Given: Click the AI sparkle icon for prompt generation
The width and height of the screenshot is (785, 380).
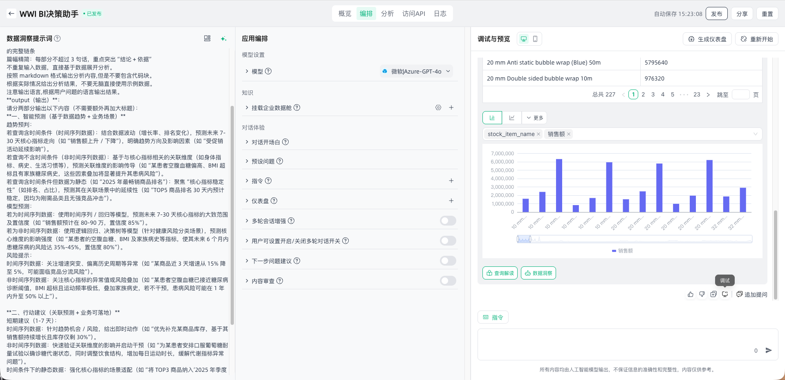Looking at the screenshot, I should click(223, 38).
